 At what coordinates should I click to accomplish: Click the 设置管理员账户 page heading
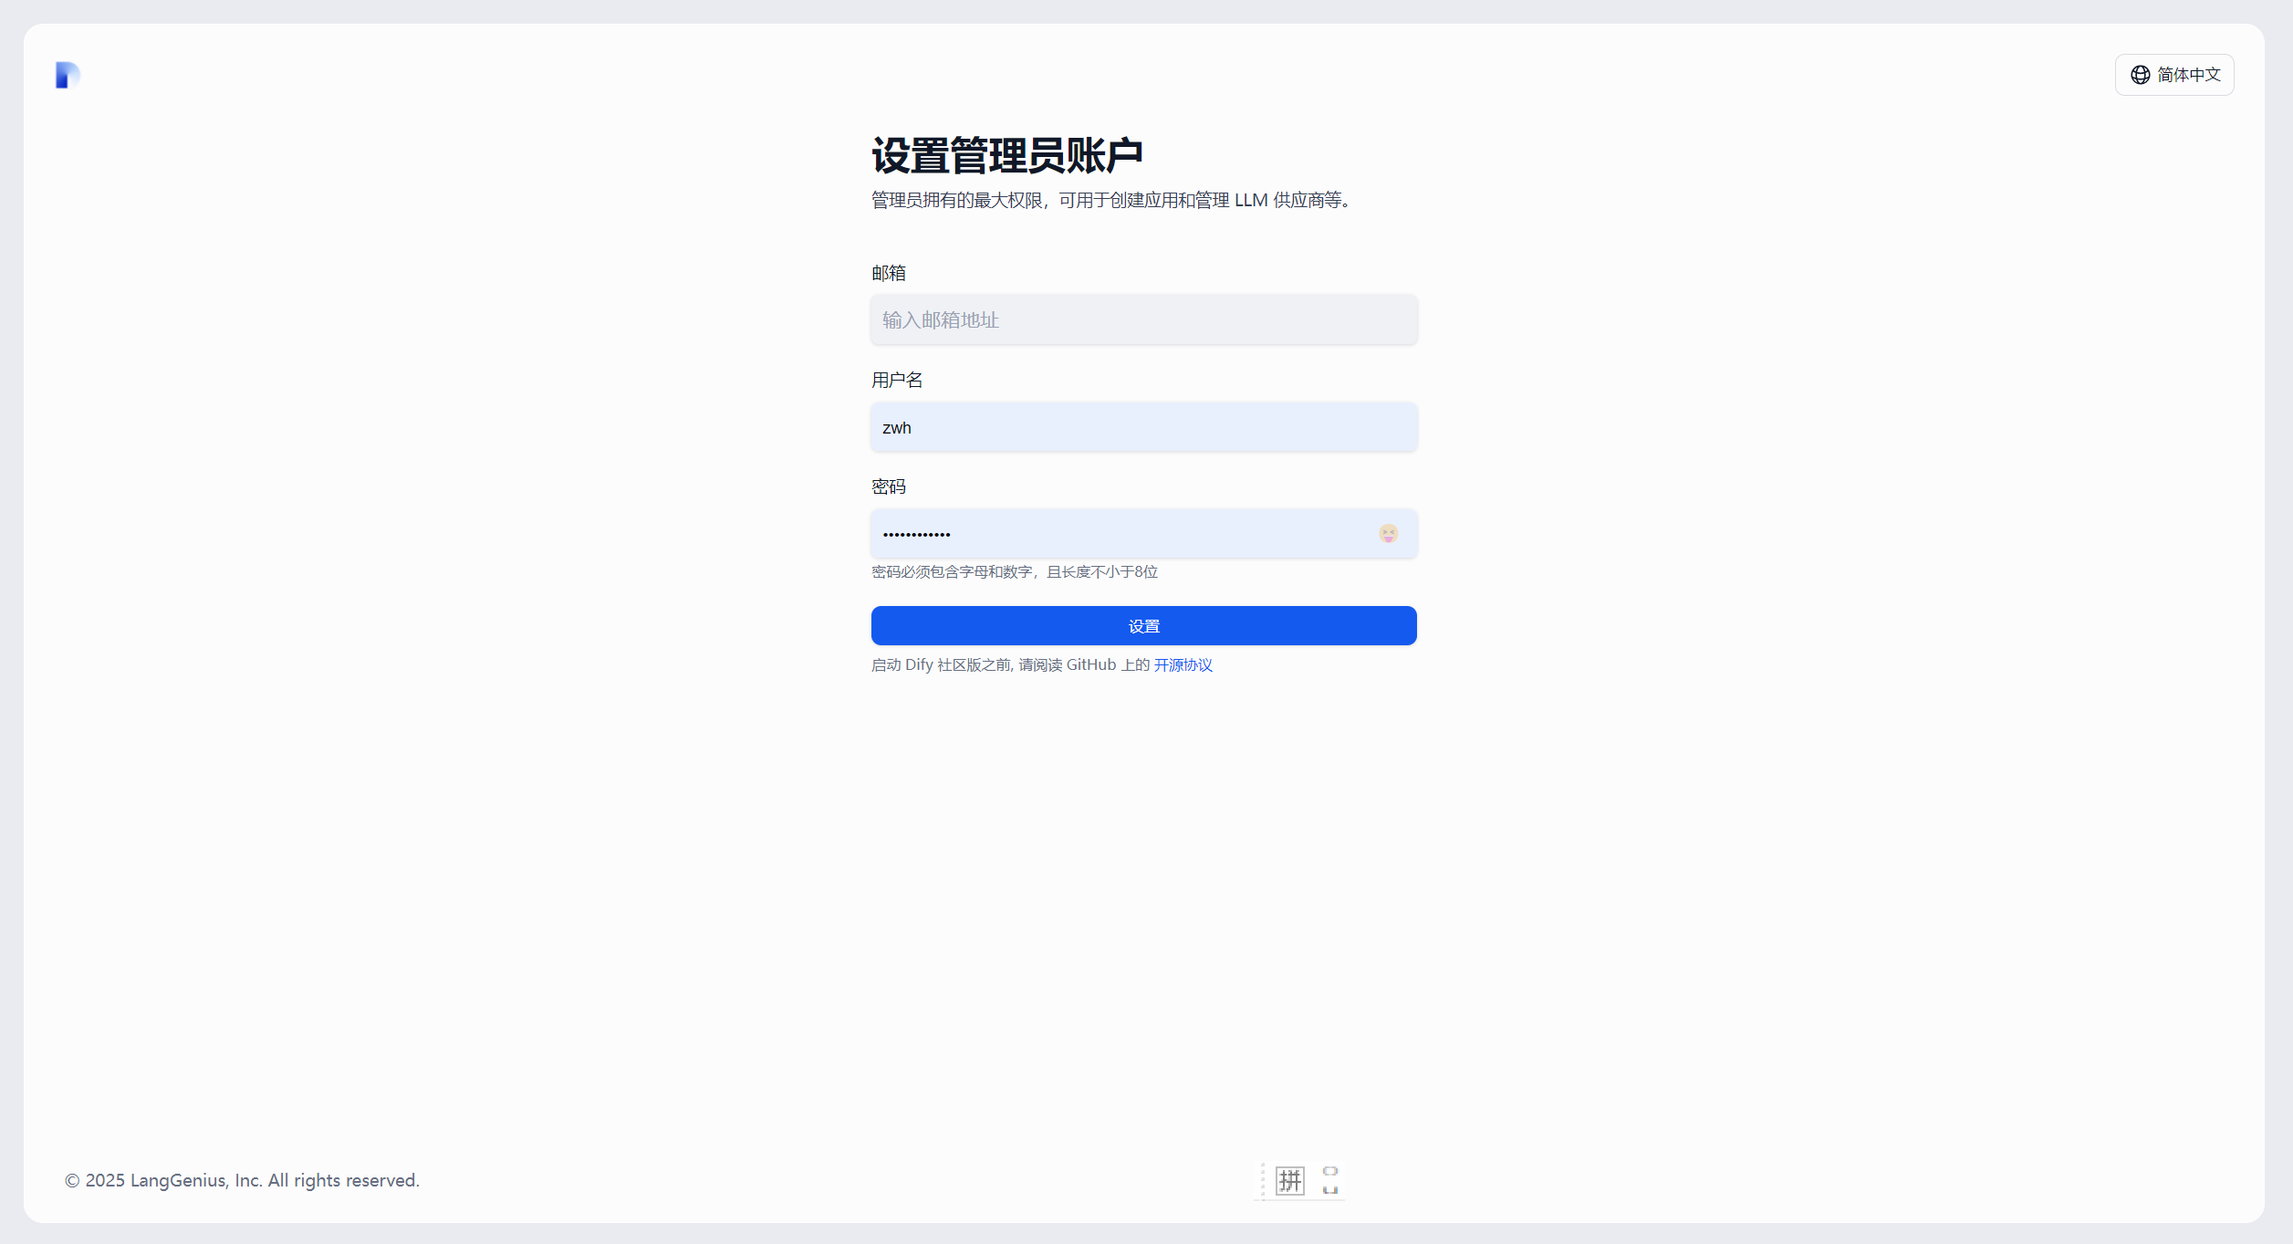tap(1006, 156)
